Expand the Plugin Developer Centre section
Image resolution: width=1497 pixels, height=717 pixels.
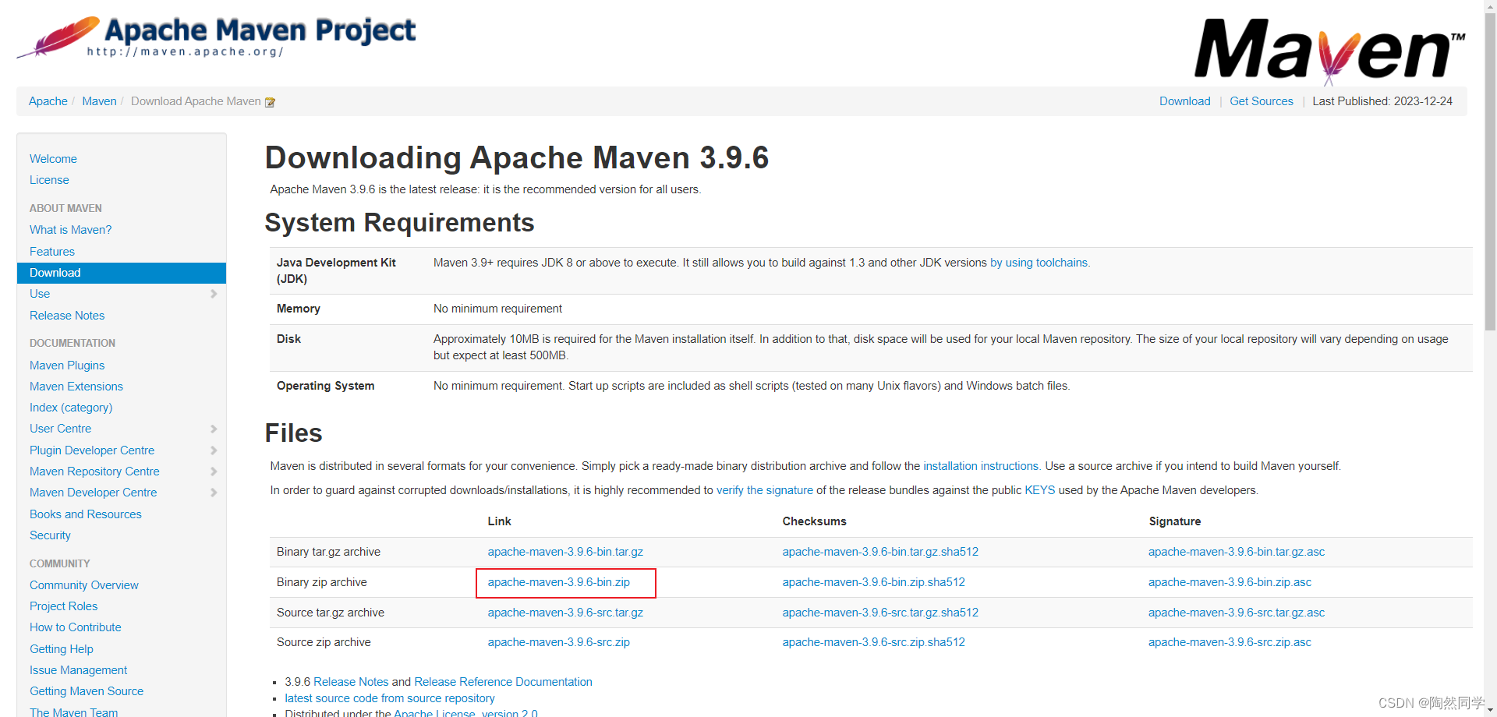click(214, 450)
